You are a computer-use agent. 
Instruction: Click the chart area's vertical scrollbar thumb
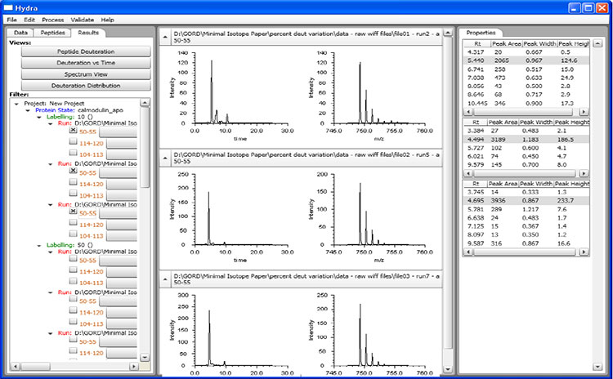pos(449,193)
